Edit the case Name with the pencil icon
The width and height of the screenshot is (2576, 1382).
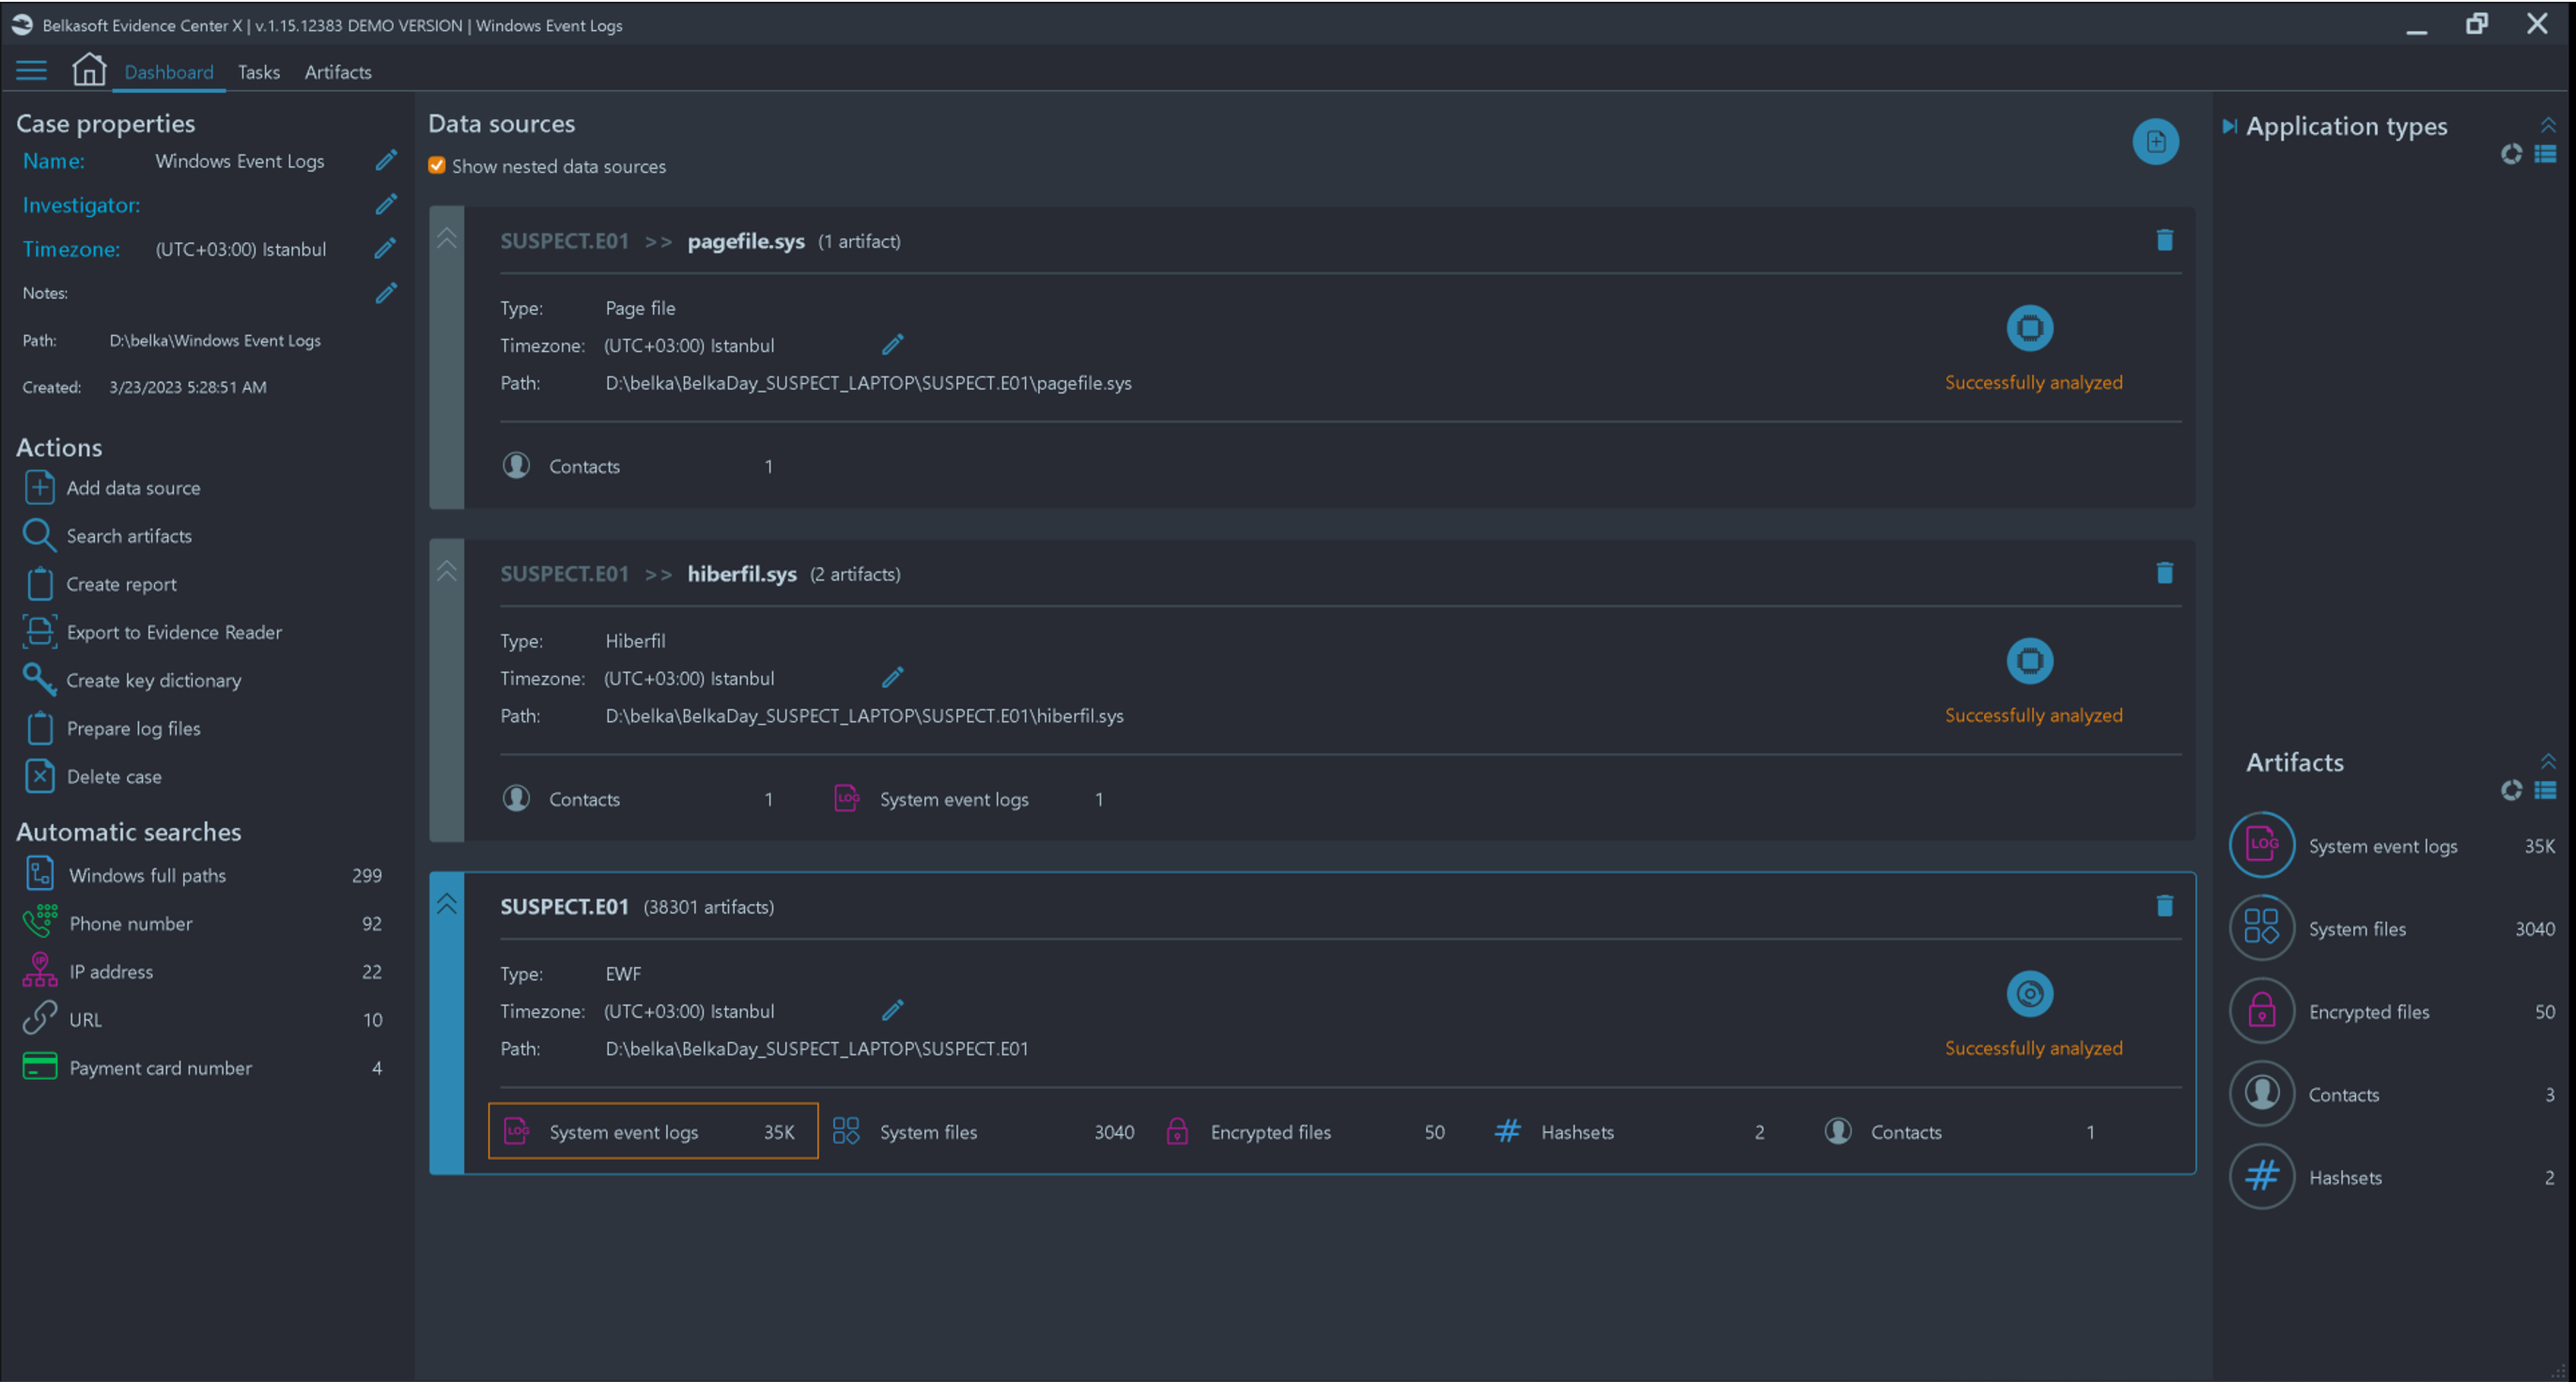pyautogui.click(x=386, y=160)
